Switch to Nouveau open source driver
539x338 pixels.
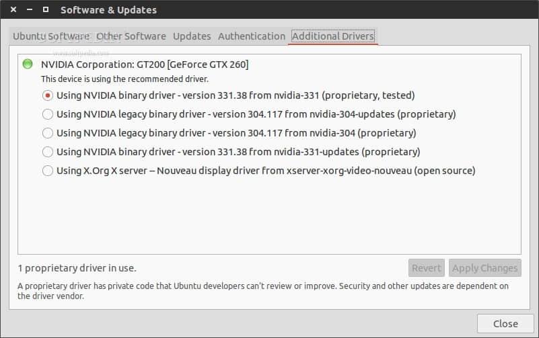coord(48,171)
